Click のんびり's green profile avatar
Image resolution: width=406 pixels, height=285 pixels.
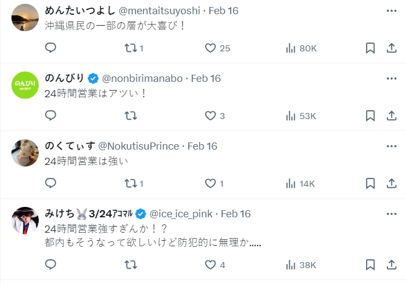point(25,85)
